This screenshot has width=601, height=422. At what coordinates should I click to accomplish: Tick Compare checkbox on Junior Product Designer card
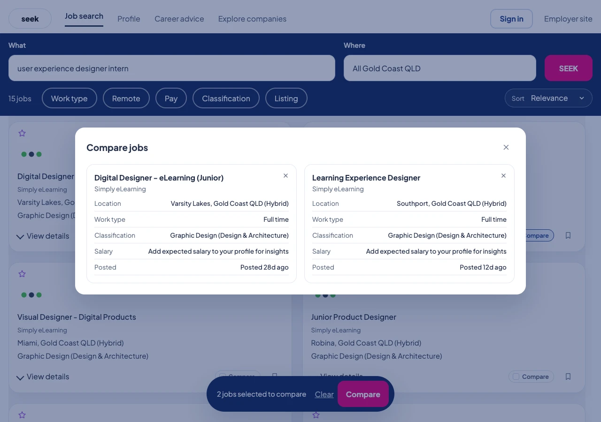(x=516, y=377)
